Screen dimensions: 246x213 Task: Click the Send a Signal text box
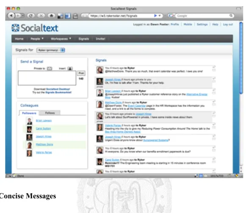(x=47, y=78)
